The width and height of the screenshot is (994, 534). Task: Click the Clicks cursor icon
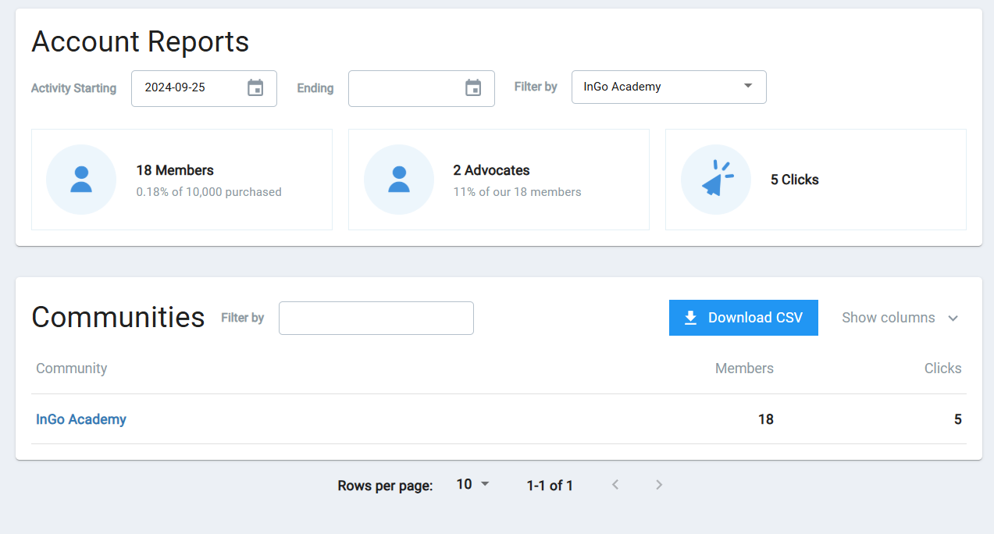[x=716, y=180]
